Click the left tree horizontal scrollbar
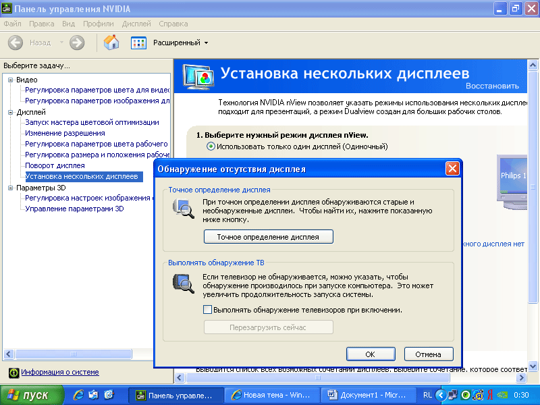540x405 pixels. (74, 354)
